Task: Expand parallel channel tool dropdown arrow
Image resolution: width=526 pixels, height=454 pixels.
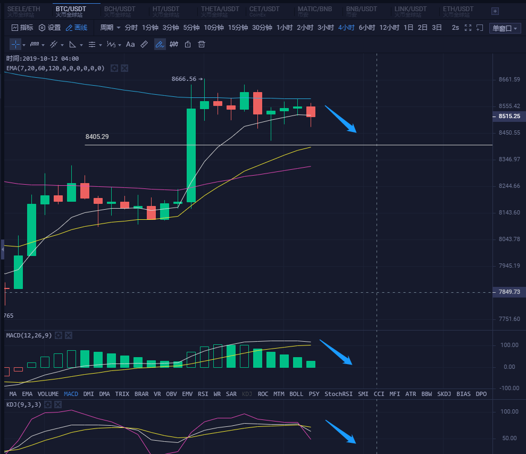Action: 62,45
